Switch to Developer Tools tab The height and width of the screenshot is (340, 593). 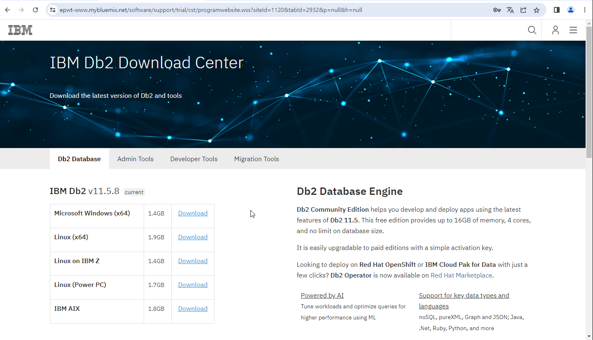(194, 159)
